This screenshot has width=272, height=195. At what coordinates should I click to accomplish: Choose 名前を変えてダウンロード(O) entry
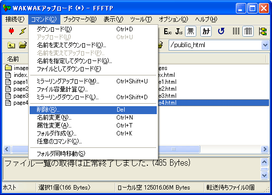point(93,45)
